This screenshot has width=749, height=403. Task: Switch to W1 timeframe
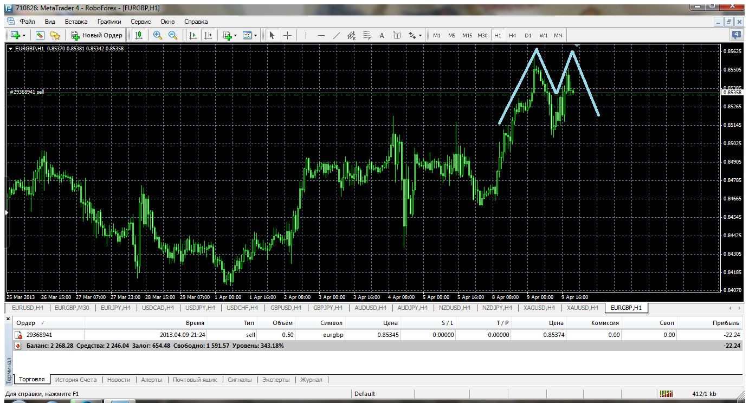tap(543, 35)
